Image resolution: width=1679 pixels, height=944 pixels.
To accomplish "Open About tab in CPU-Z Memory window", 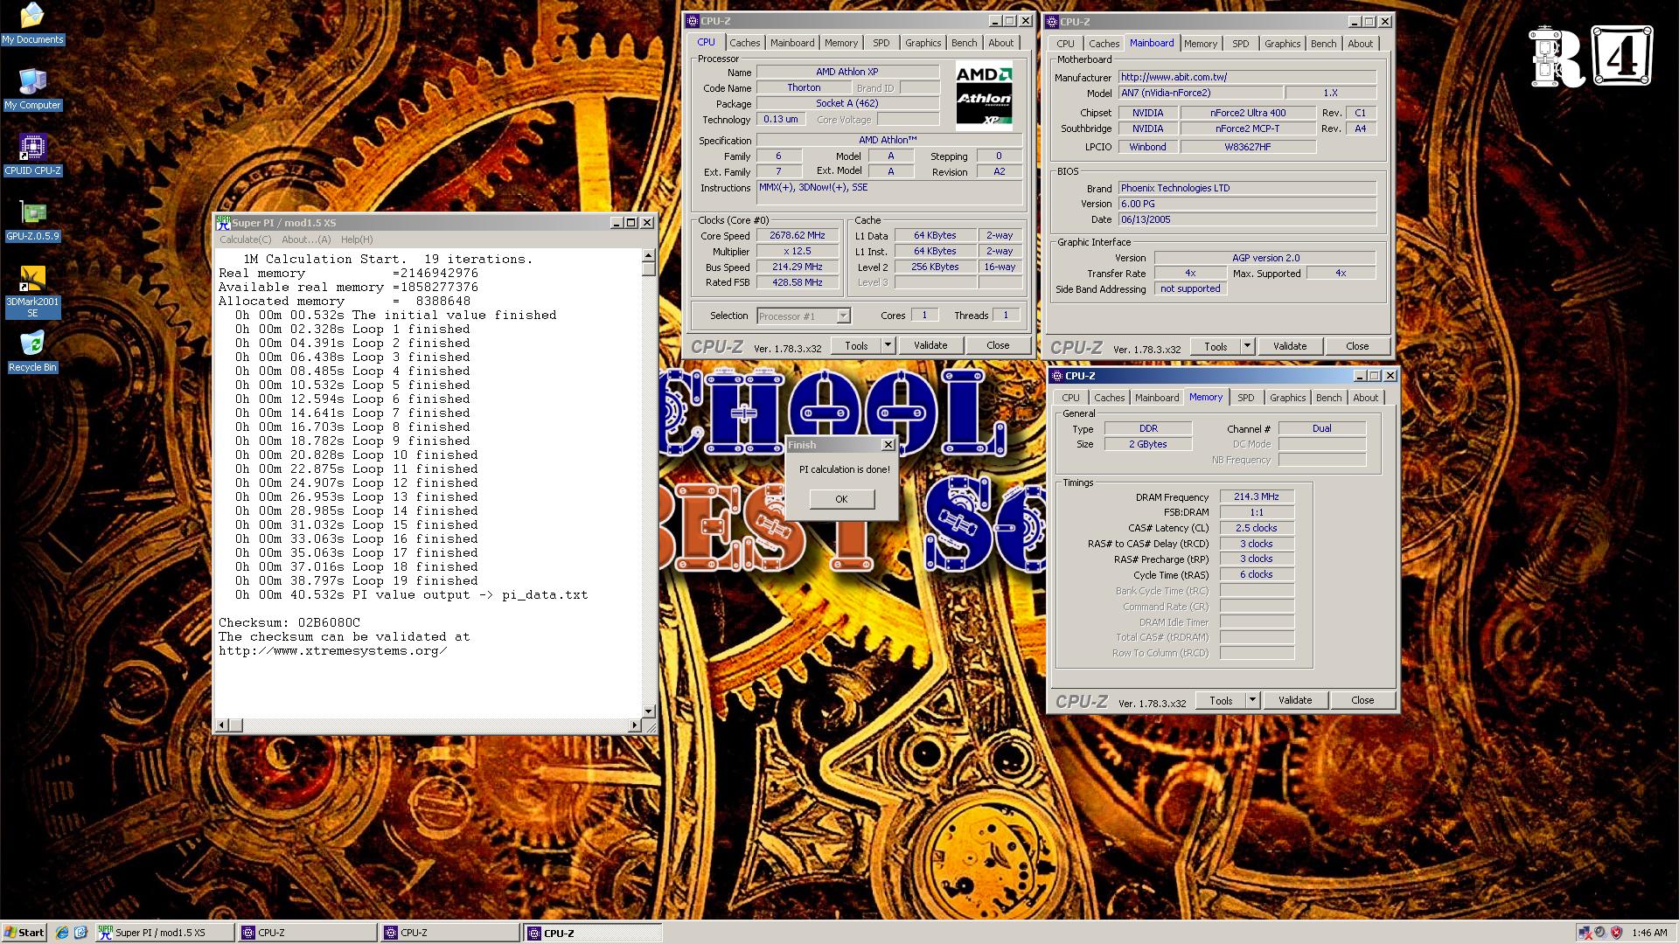I will pyautogui.click(x=1365, y=398).
